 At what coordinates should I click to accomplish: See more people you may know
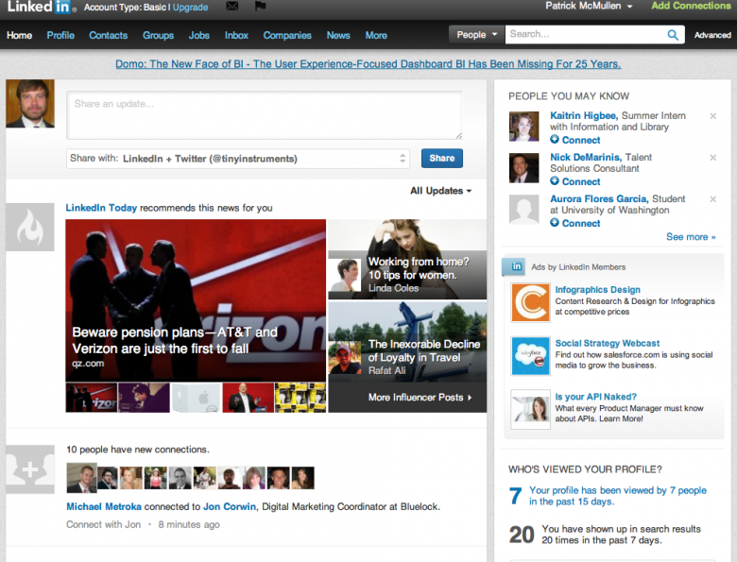coord(691,237)
